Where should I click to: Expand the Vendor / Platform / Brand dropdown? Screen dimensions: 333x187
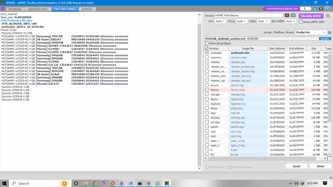(311, 32)
